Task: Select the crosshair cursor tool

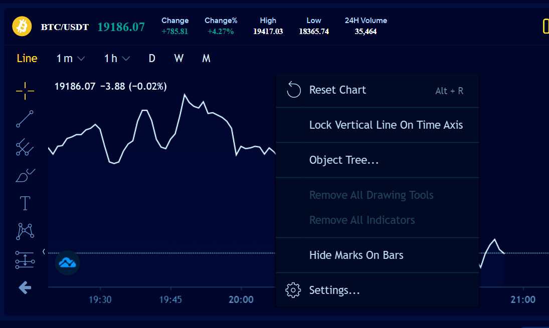Action: (25, 91)
